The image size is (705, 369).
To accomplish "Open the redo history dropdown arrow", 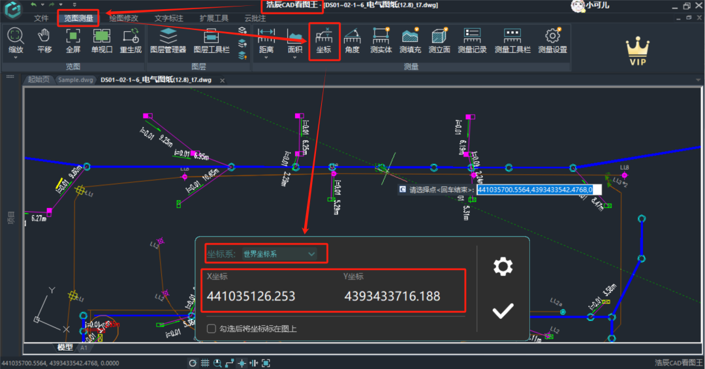I will pos(61,5).
